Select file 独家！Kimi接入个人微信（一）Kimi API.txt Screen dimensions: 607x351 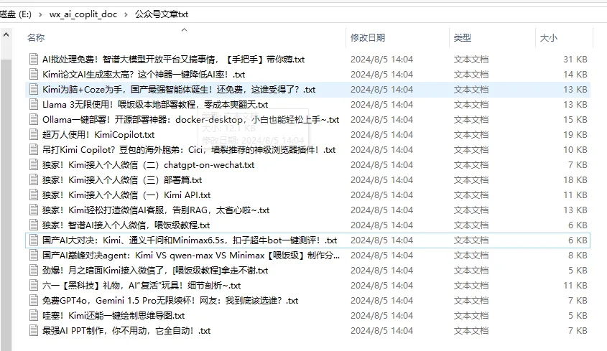tap(126, 195)
